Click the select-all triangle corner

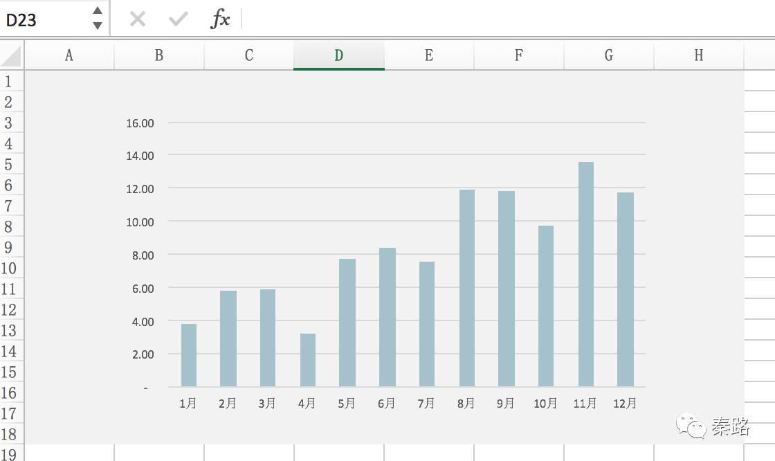(12, 55)
